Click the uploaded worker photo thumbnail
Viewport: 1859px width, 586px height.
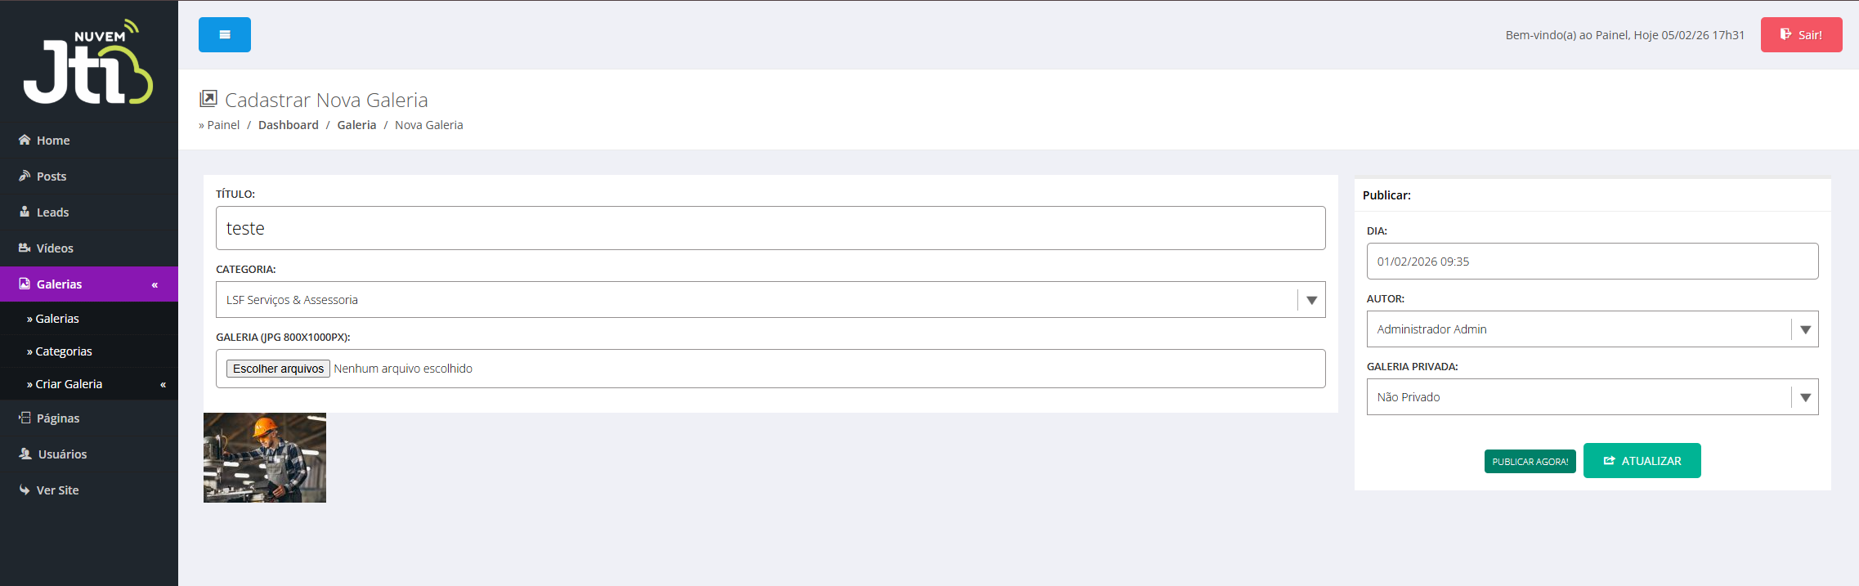click(x=265, y=458)
